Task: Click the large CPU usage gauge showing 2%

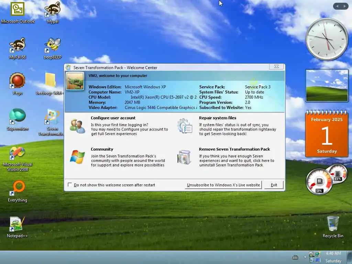Action: [x=319, y=181]
